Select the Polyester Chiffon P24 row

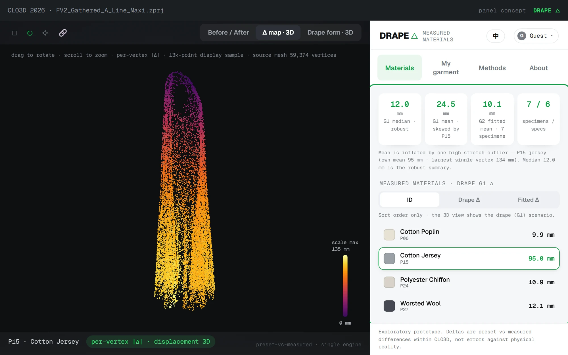(469, 282)
